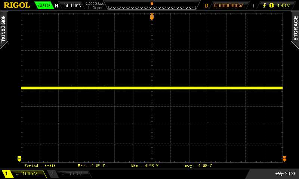Select the 0.00000000ps delay value
Screen dimensions: 299x179
pyautogui.click(x=228, y=6)
